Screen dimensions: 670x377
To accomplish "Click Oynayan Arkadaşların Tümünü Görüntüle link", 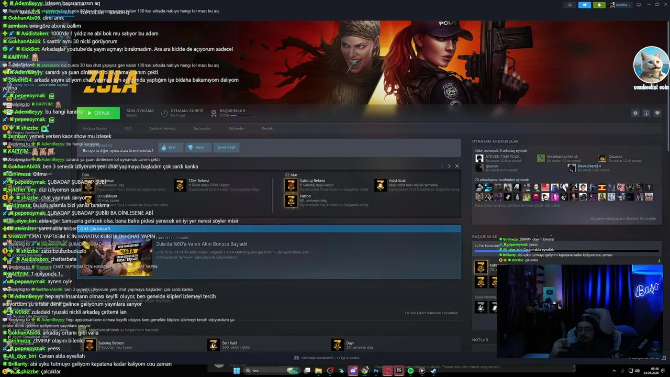I will coord(623,218).
